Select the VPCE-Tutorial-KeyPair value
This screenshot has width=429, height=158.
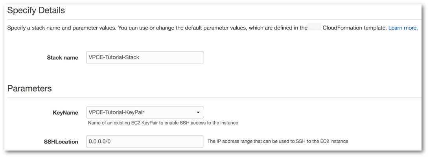(117, 112)
